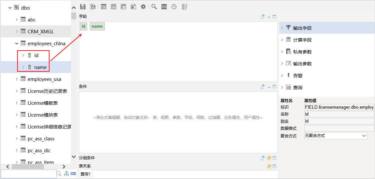Expand the name field node
Image resolution: width=375 pixels, height=179 pixels.
(x=23, y=67)
